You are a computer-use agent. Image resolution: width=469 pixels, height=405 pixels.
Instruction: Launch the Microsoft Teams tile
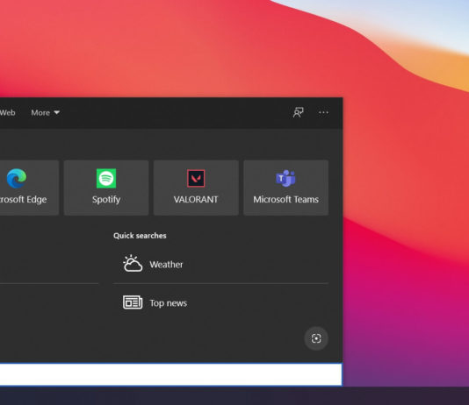click(x=286, y=188)
